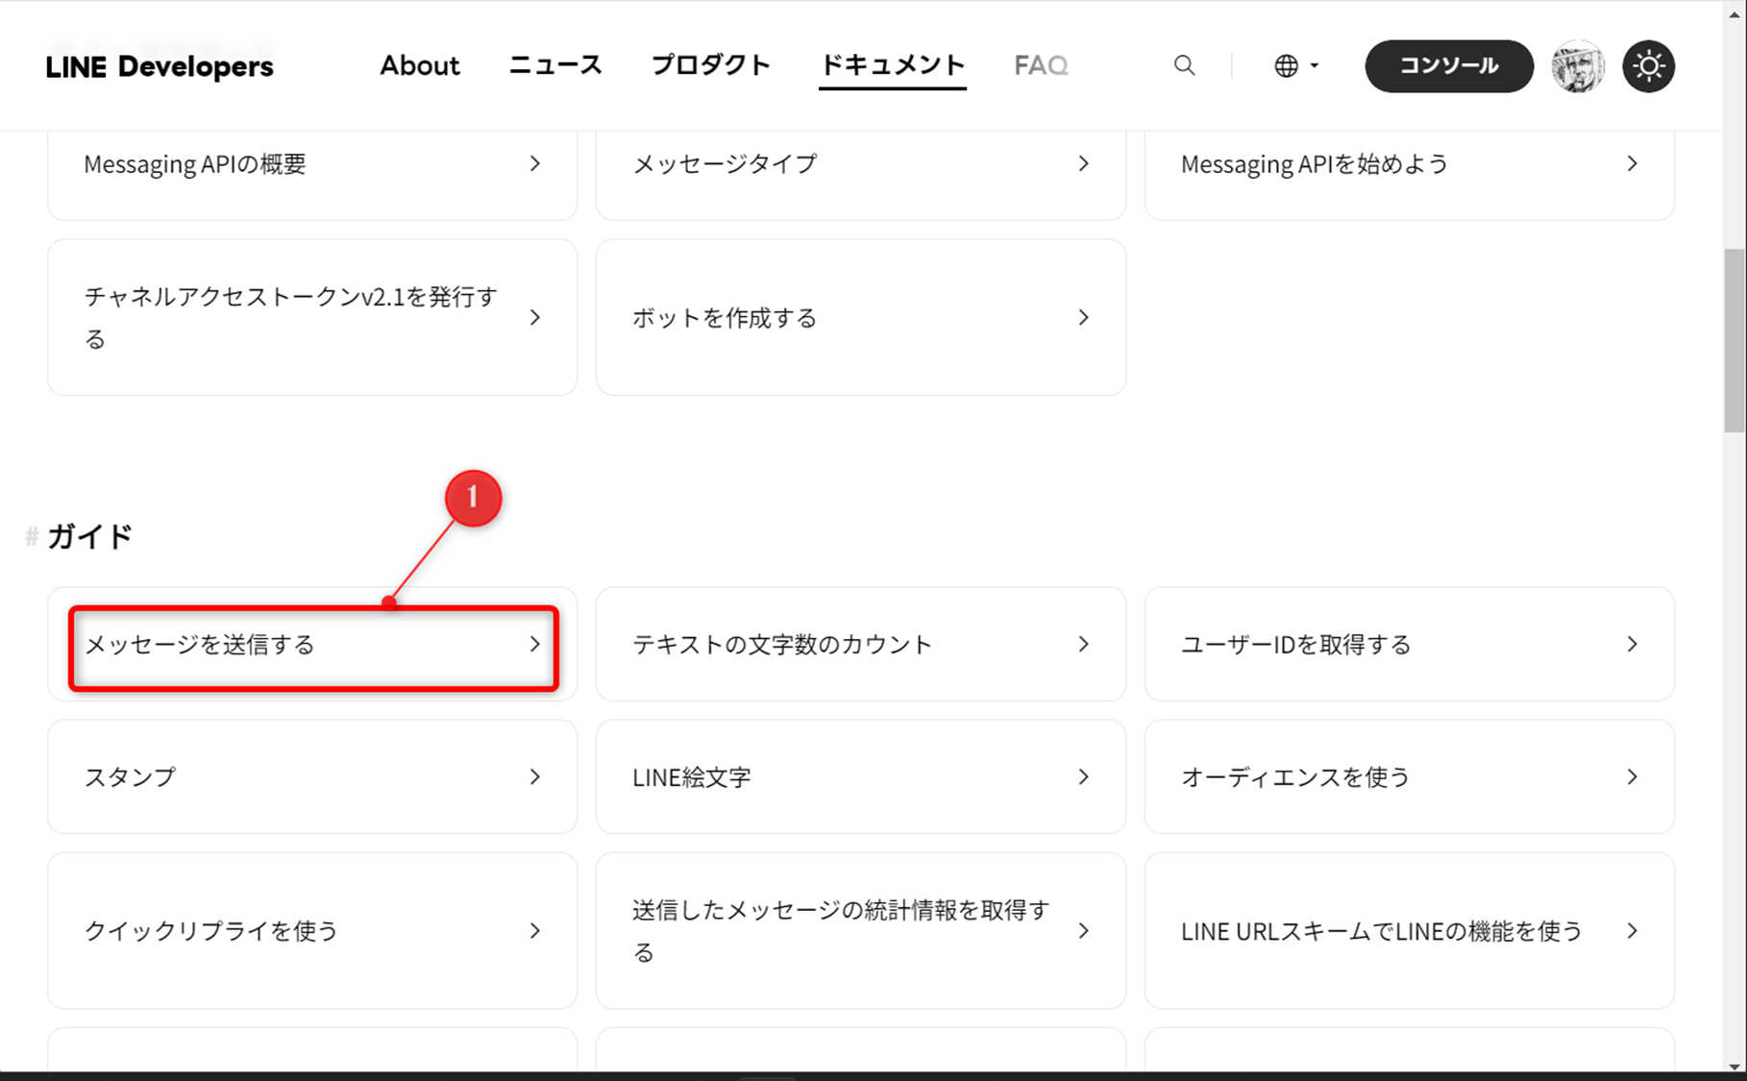Click the # anchor beside ガイド heading

tap(30, 537)
